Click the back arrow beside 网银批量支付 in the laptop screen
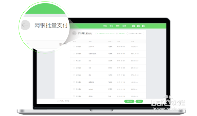197x116 pixels. pyautogui.click(x=74, y=33)
